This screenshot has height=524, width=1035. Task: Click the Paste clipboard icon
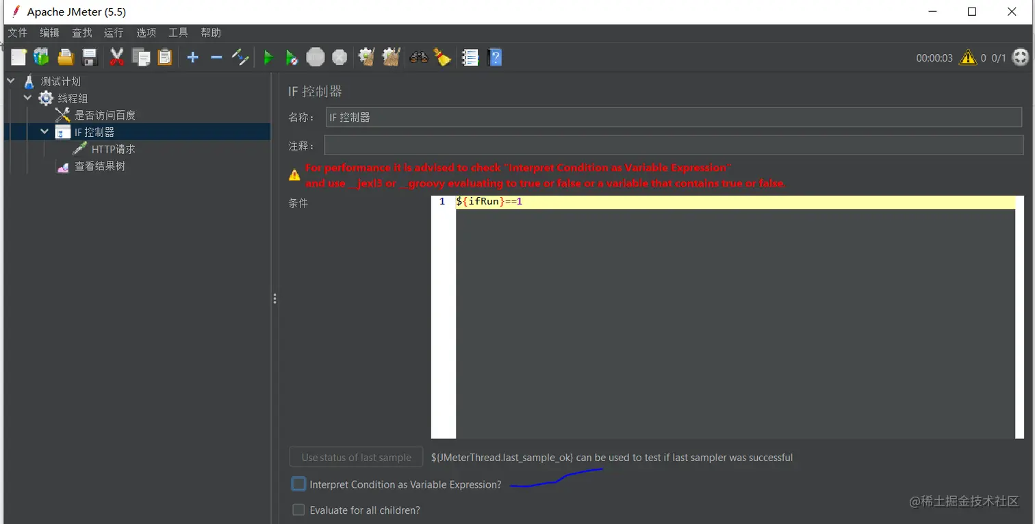pos(165,57)
